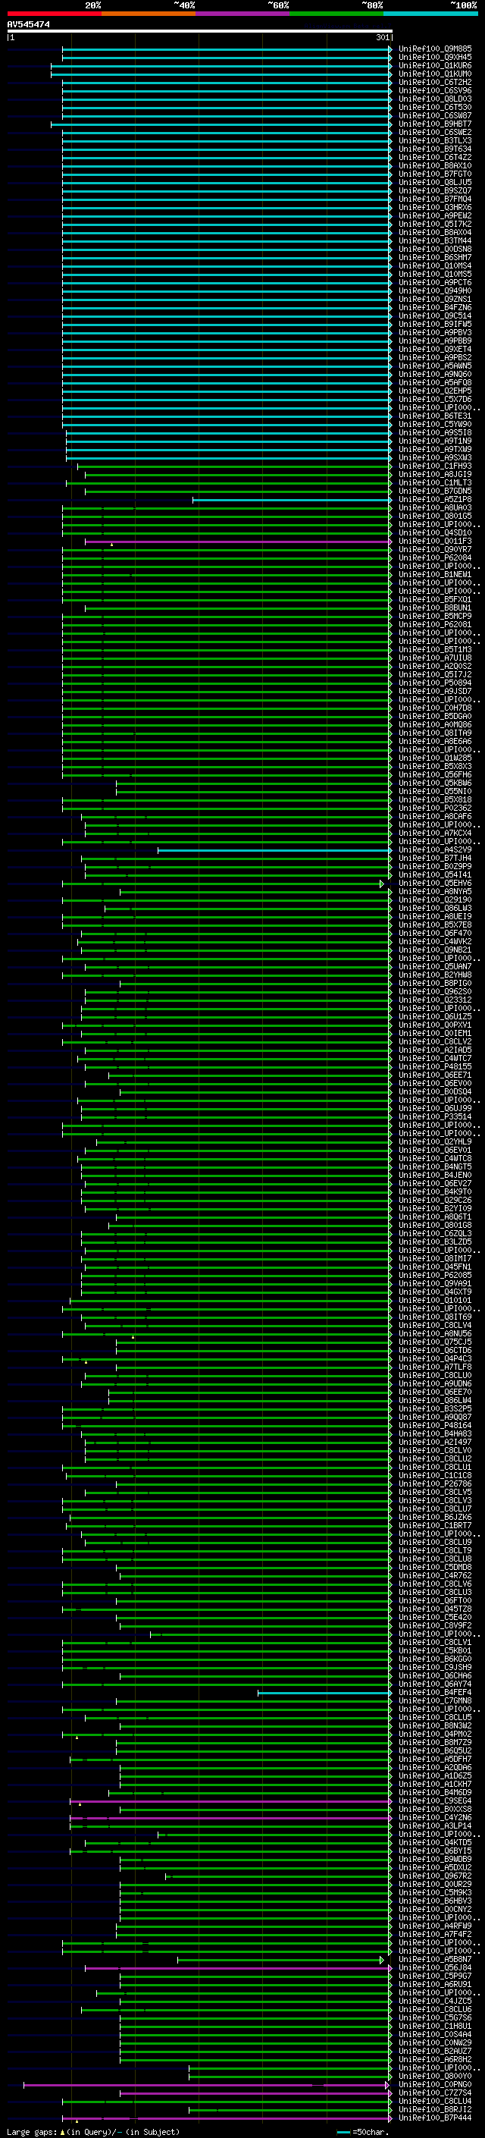Open hit UniRef100_C6T2H2
Image resolution: width=485 pixels, height=2138 pixels.
(434, 82)
